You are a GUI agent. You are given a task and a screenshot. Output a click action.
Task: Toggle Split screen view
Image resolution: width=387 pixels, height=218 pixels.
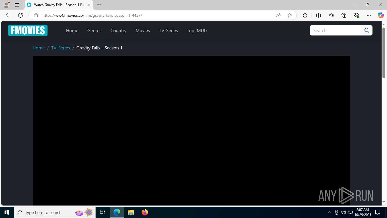[318, 15]
